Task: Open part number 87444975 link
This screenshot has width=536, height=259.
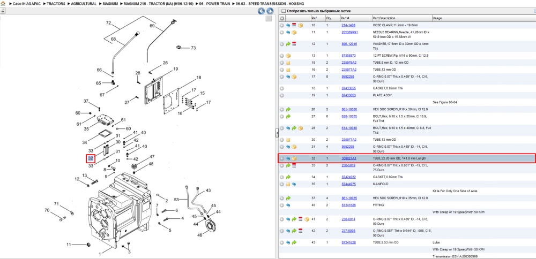Action: (x=348, y=184)
